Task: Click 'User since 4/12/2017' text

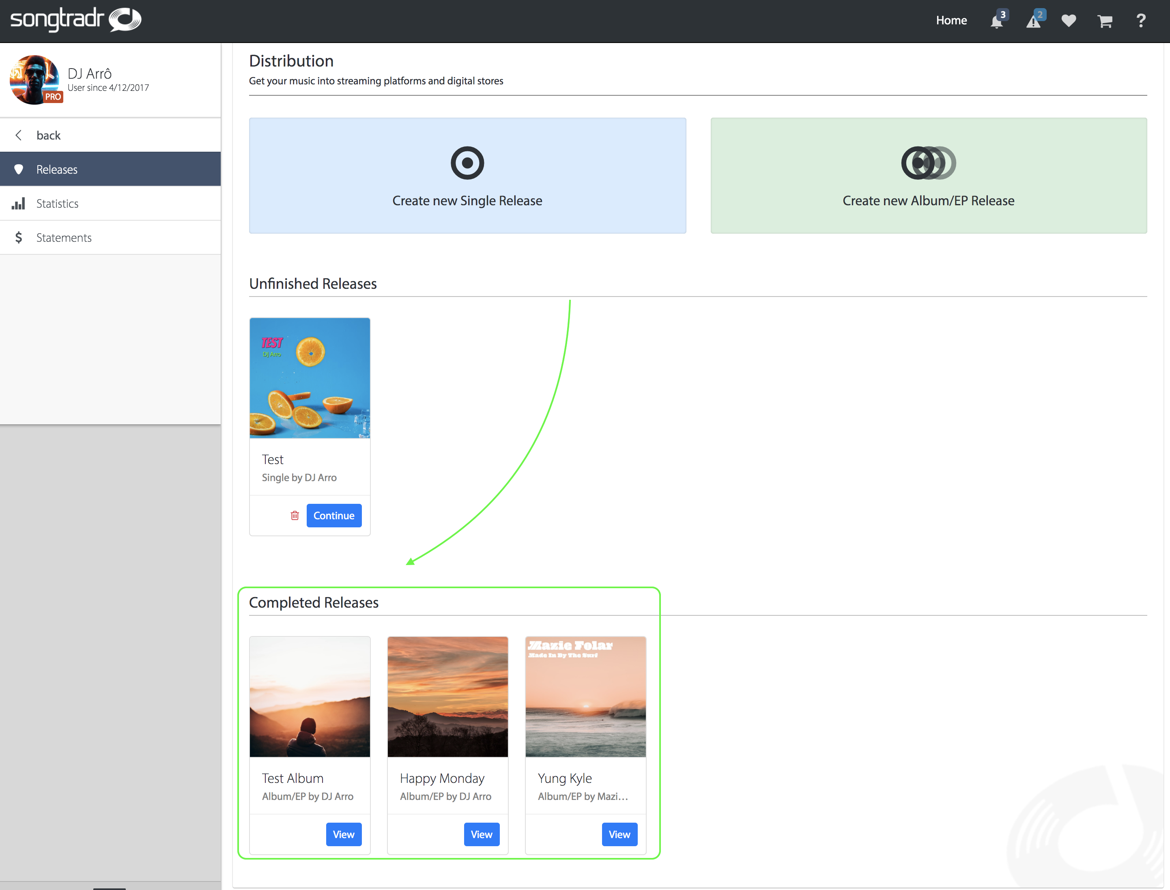Action: coord(108,88)
